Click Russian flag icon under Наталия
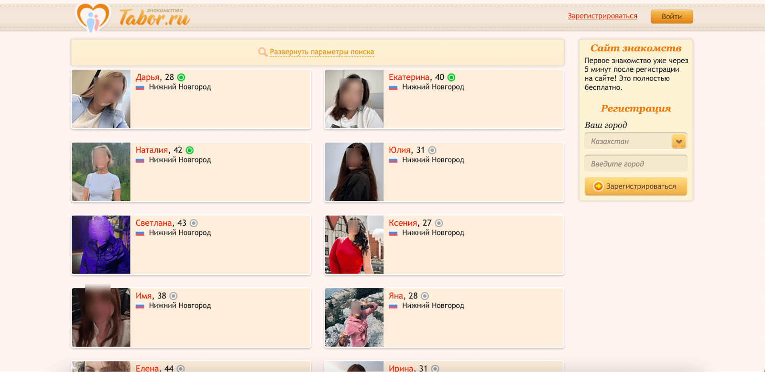The width and height of the screenshot is (765, 372). pos(140,160)
